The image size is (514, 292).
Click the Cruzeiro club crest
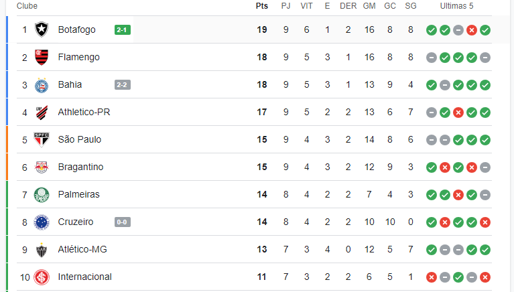(x=42, y=222)
